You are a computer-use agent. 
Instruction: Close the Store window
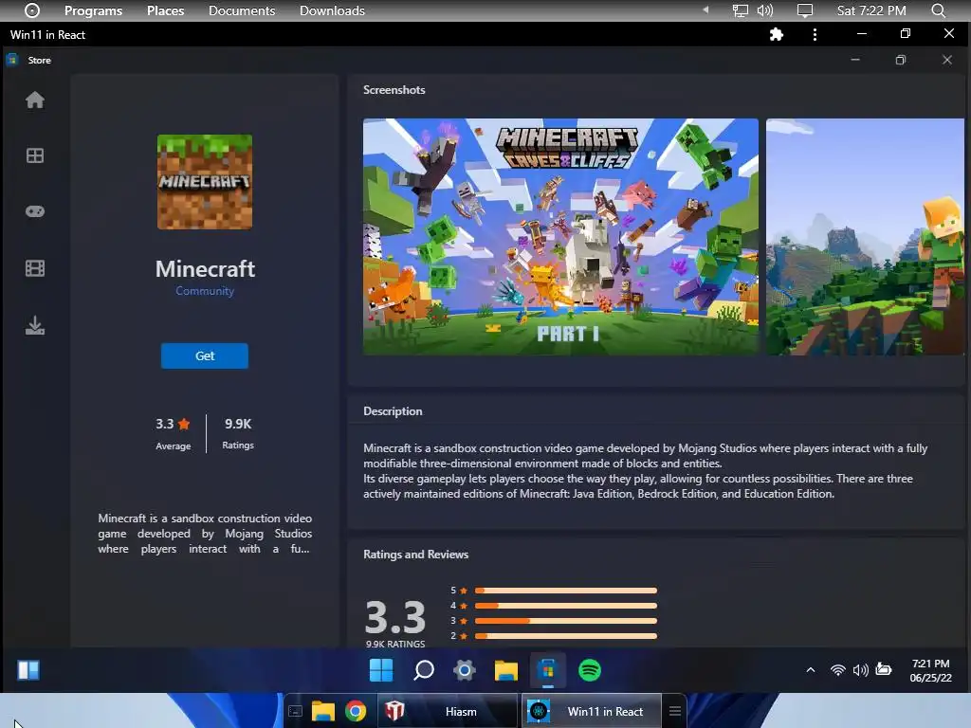click(x=947, y=60)
